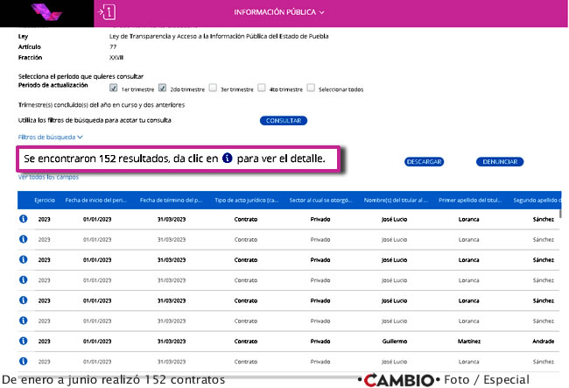Click the DESCARGAR button
The height and width of the screenshot is (388, 569).
click(425, 161)
